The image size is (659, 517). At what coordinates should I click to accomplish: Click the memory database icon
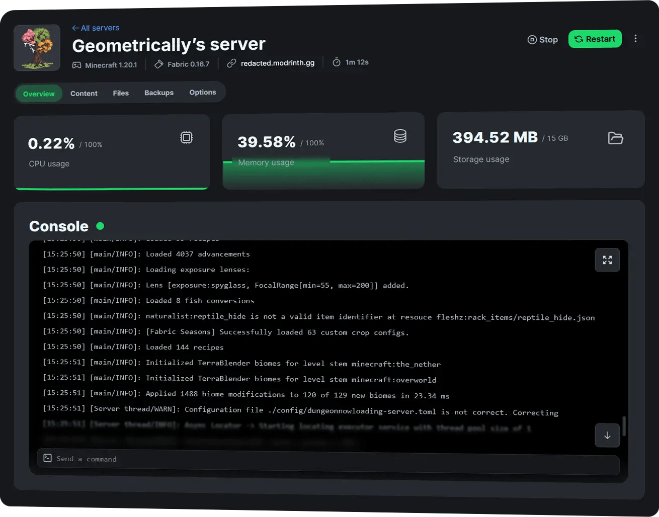400,136
